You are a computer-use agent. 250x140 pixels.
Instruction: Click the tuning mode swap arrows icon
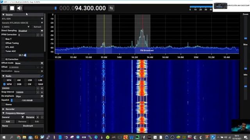point(111,8)
